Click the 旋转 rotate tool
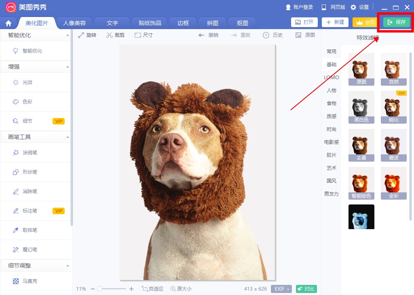The height and width of the screenshot is (295, 414). click(x=87, y=35)
